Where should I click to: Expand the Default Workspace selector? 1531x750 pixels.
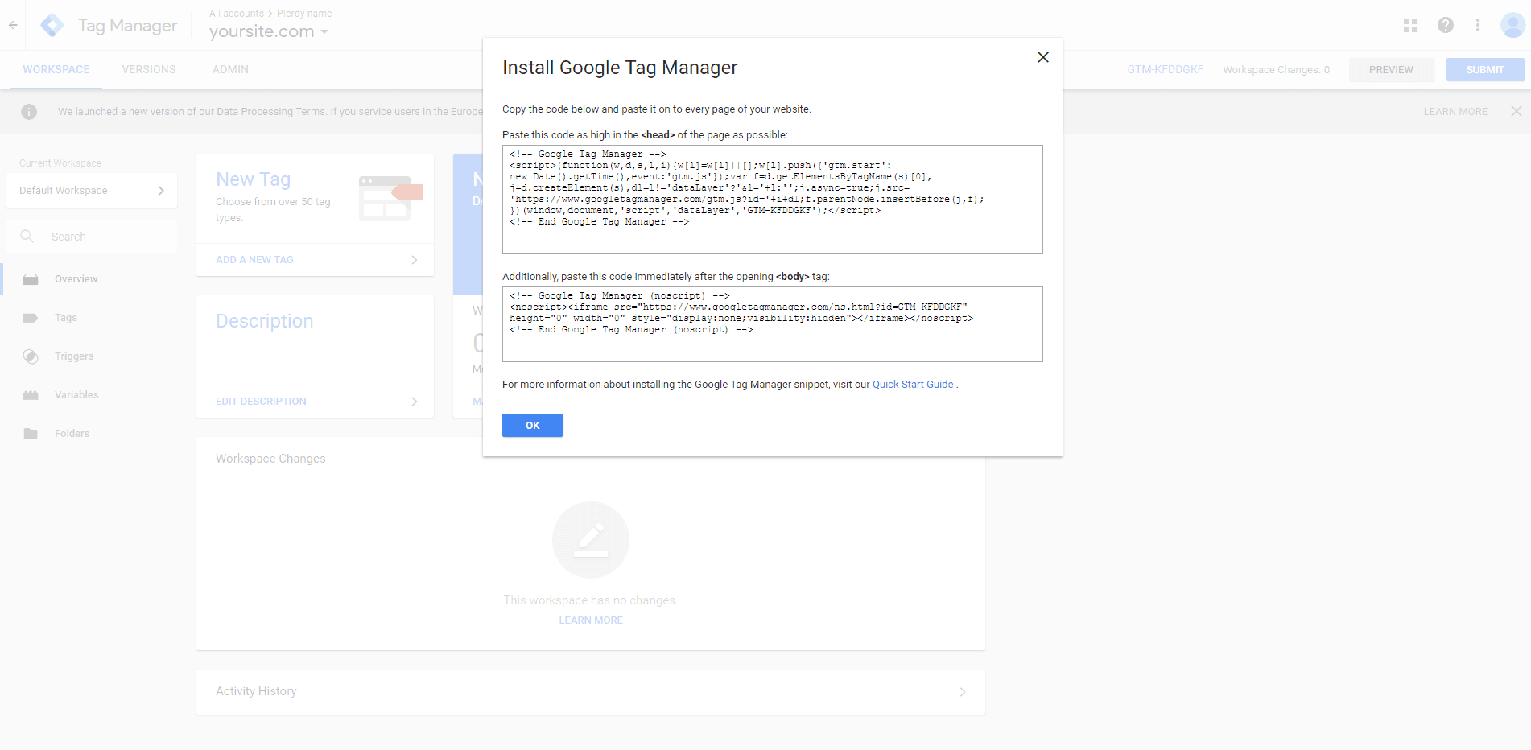pyautogui.click(x=92, y=191)
